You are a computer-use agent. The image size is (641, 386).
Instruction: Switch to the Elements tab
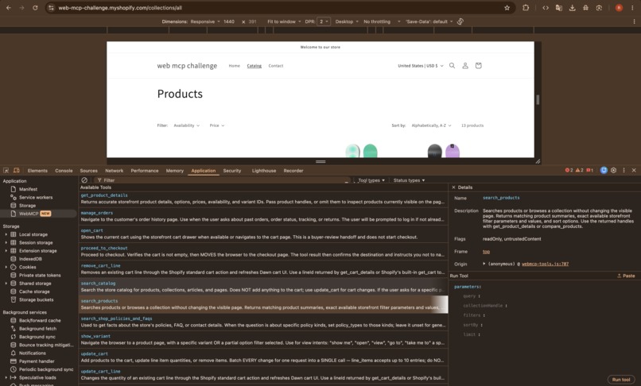pyautogui.click(x=37, y=171)
